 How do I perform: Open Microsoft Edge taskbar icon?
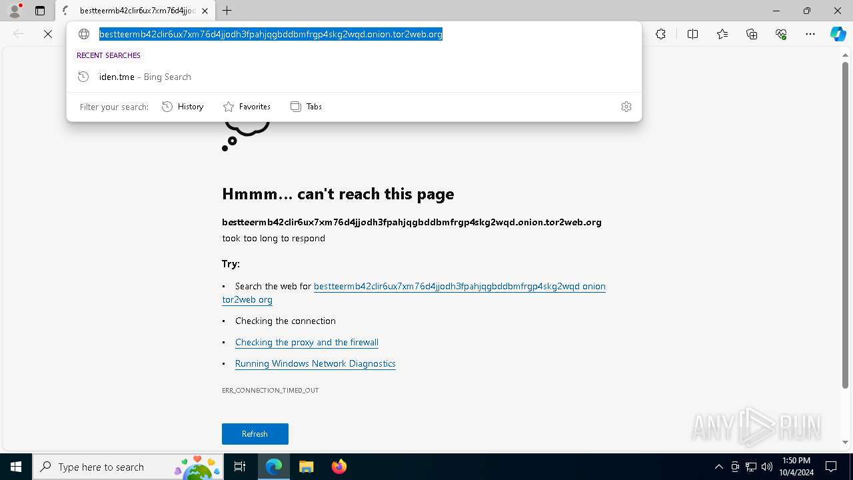point(274,467)
